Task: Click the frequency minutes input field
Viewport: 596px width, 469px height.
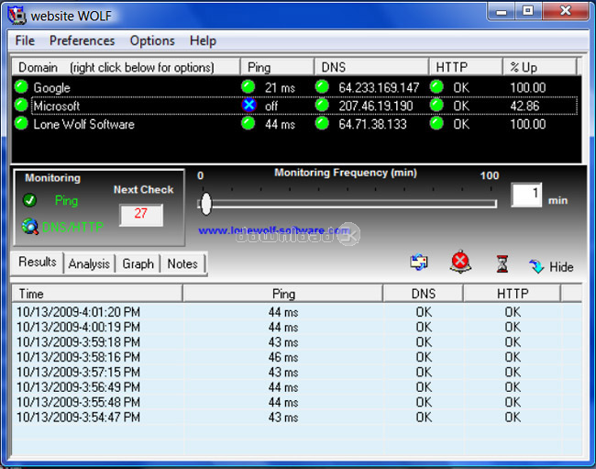Action: (x=526, y=195)
